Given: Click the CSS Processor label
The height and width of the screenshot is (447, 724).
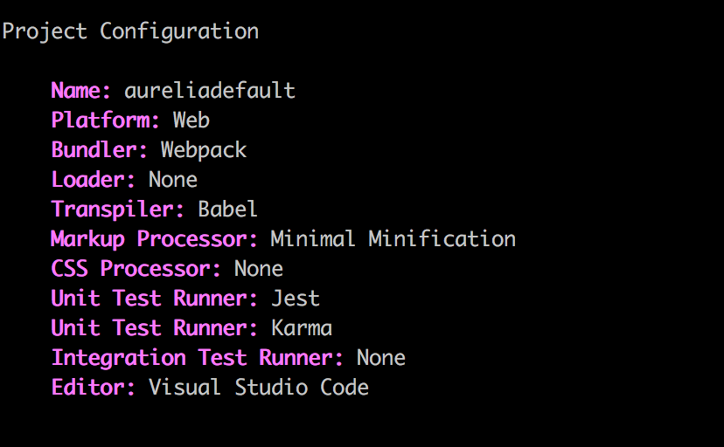Looking at the screenshot, I should tap(136, 269).
